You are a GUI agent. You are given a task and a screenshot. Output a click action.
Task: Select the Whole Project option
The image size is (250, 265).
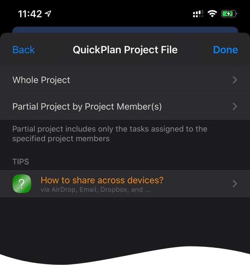41,80
